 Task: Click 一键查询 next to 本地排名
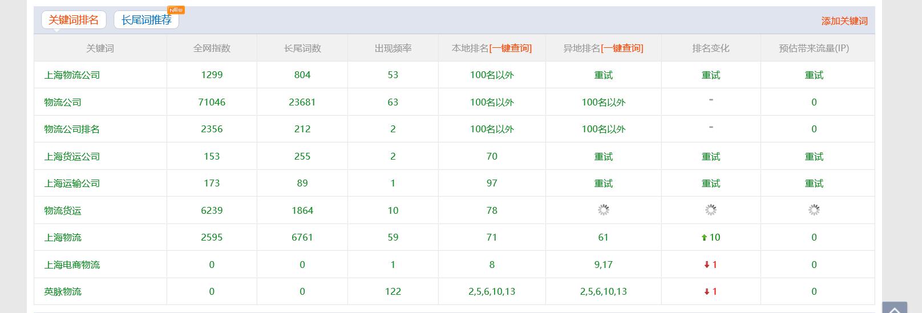click(510, 48)
